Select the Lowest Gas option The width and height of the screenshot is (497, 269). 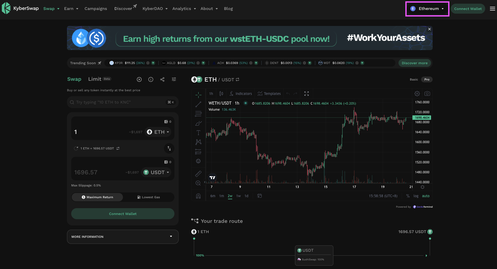(x=149, y=197)
